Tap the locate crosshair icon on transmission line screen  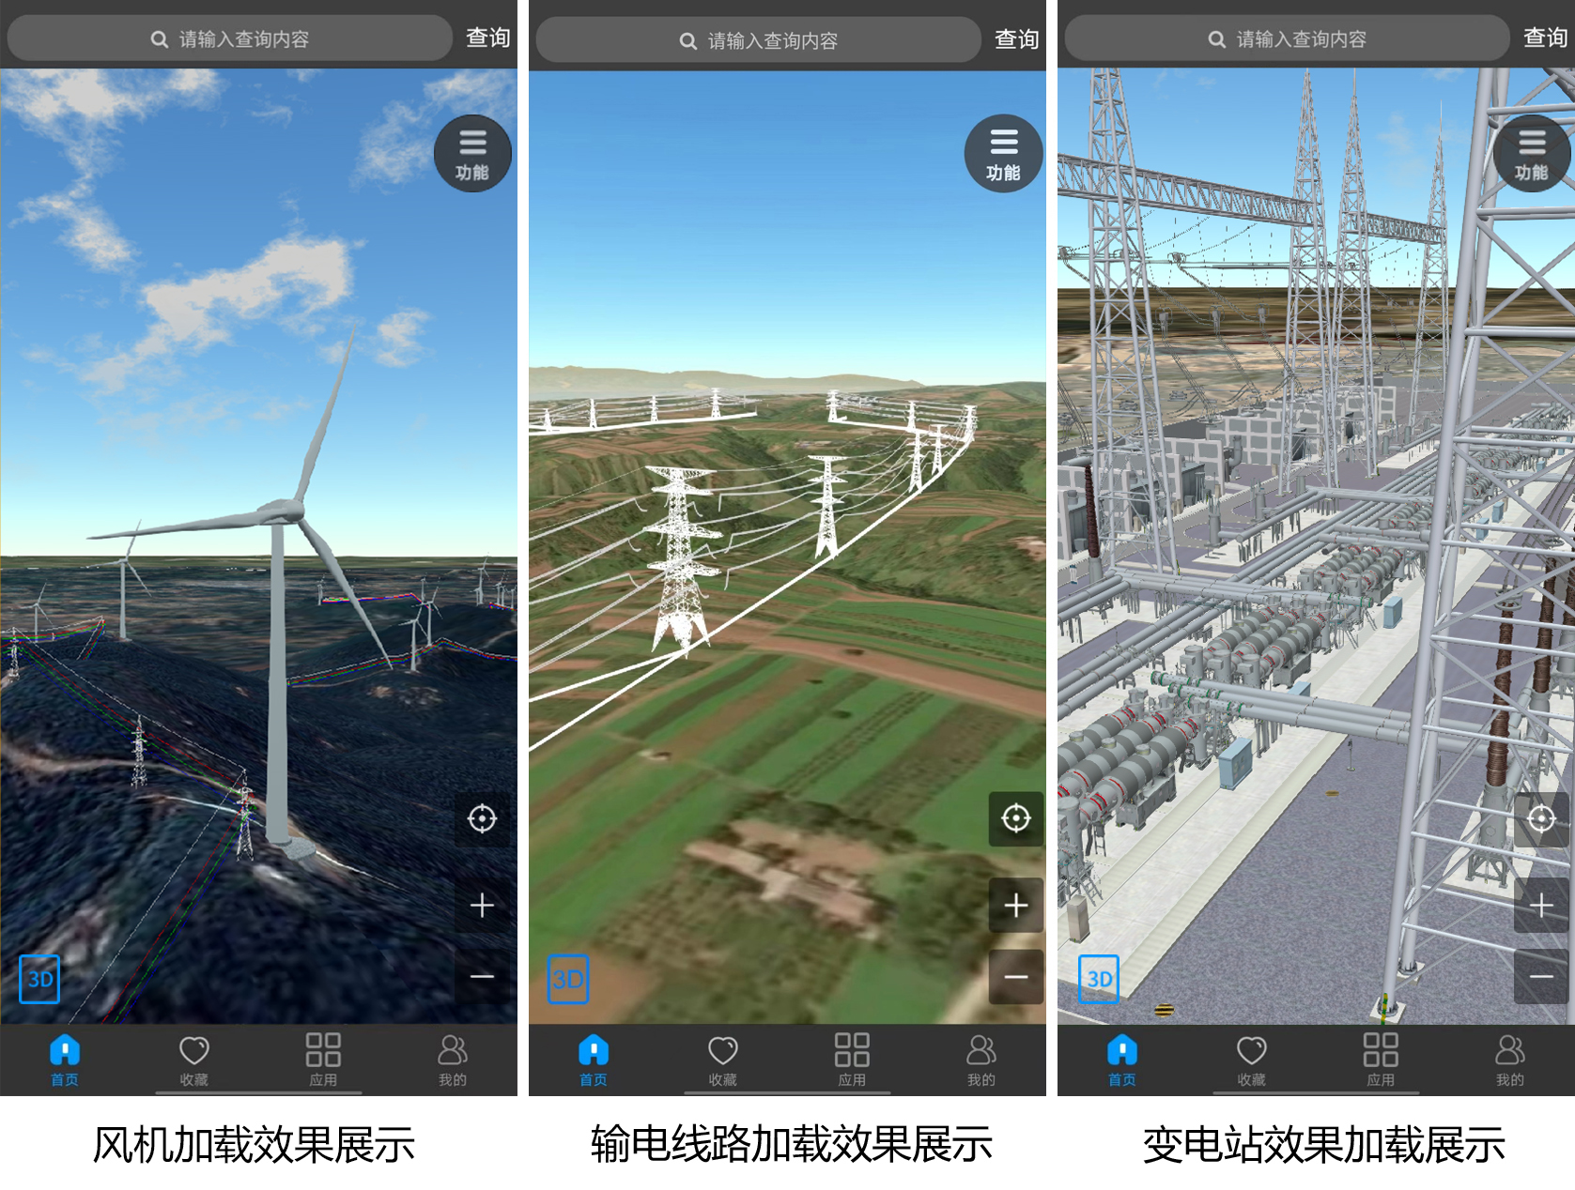[x=1015, y=818]
